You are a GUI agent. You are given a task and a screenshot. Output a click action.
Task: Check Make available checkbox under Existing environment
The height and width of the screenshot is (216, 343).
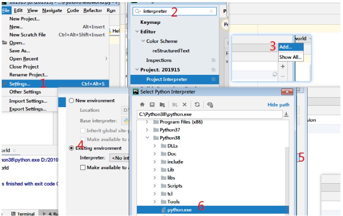[x=83, y=168]
